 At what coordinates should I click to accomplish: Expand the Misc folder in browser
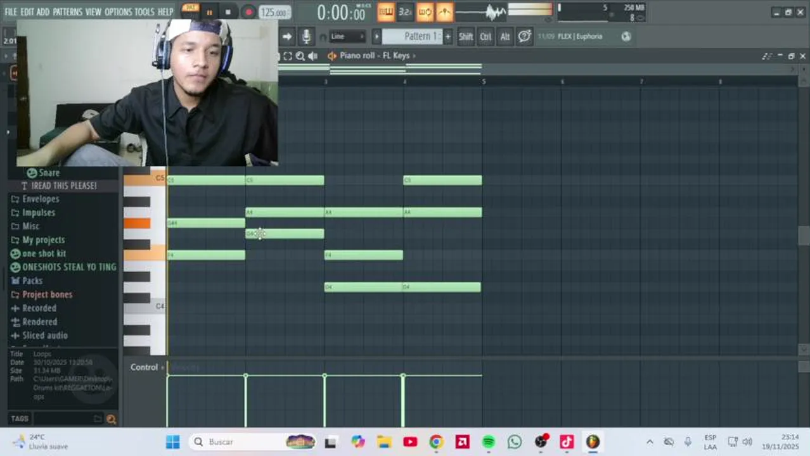[30, 226]
